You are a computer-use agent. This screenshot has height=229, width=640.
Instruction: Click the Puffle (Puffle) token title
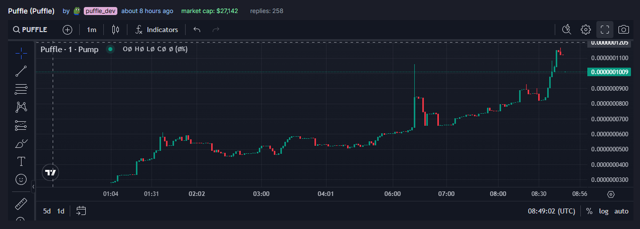(x=31, y=11)
